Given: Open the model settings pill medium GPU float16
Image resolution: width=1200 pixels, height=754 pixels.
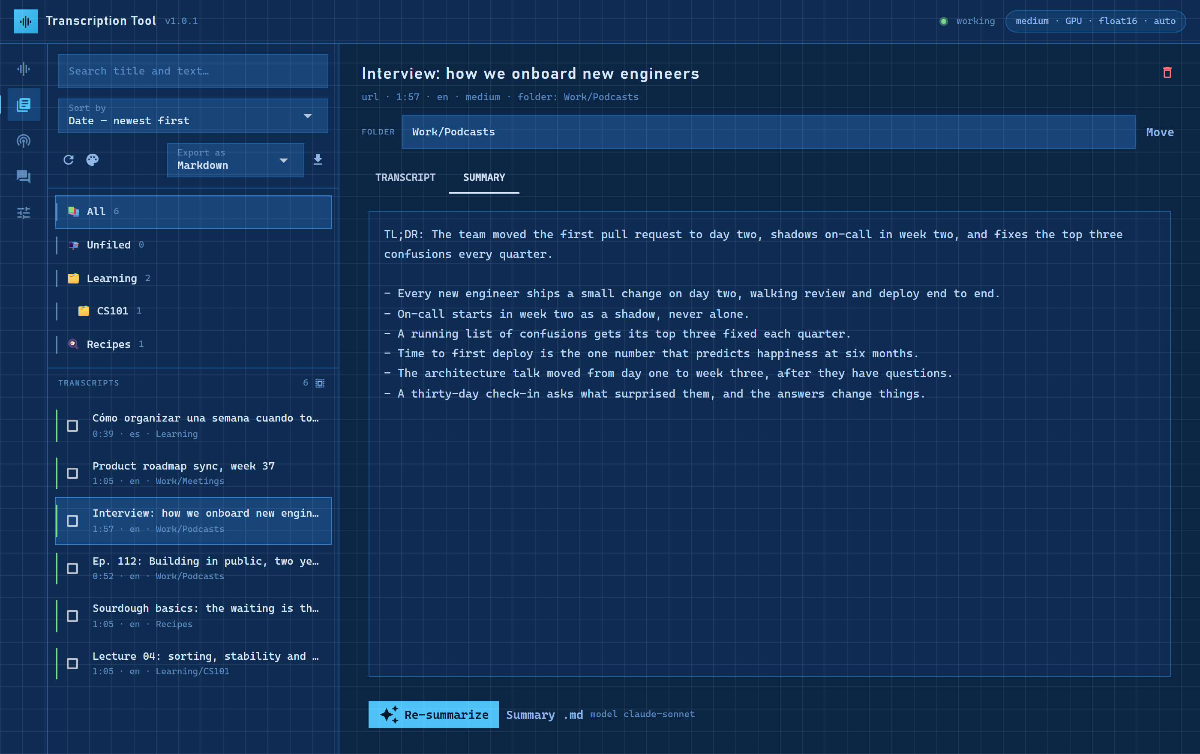Looking at the screenshot, I should pyautogui.click(x=1095, y=21).
